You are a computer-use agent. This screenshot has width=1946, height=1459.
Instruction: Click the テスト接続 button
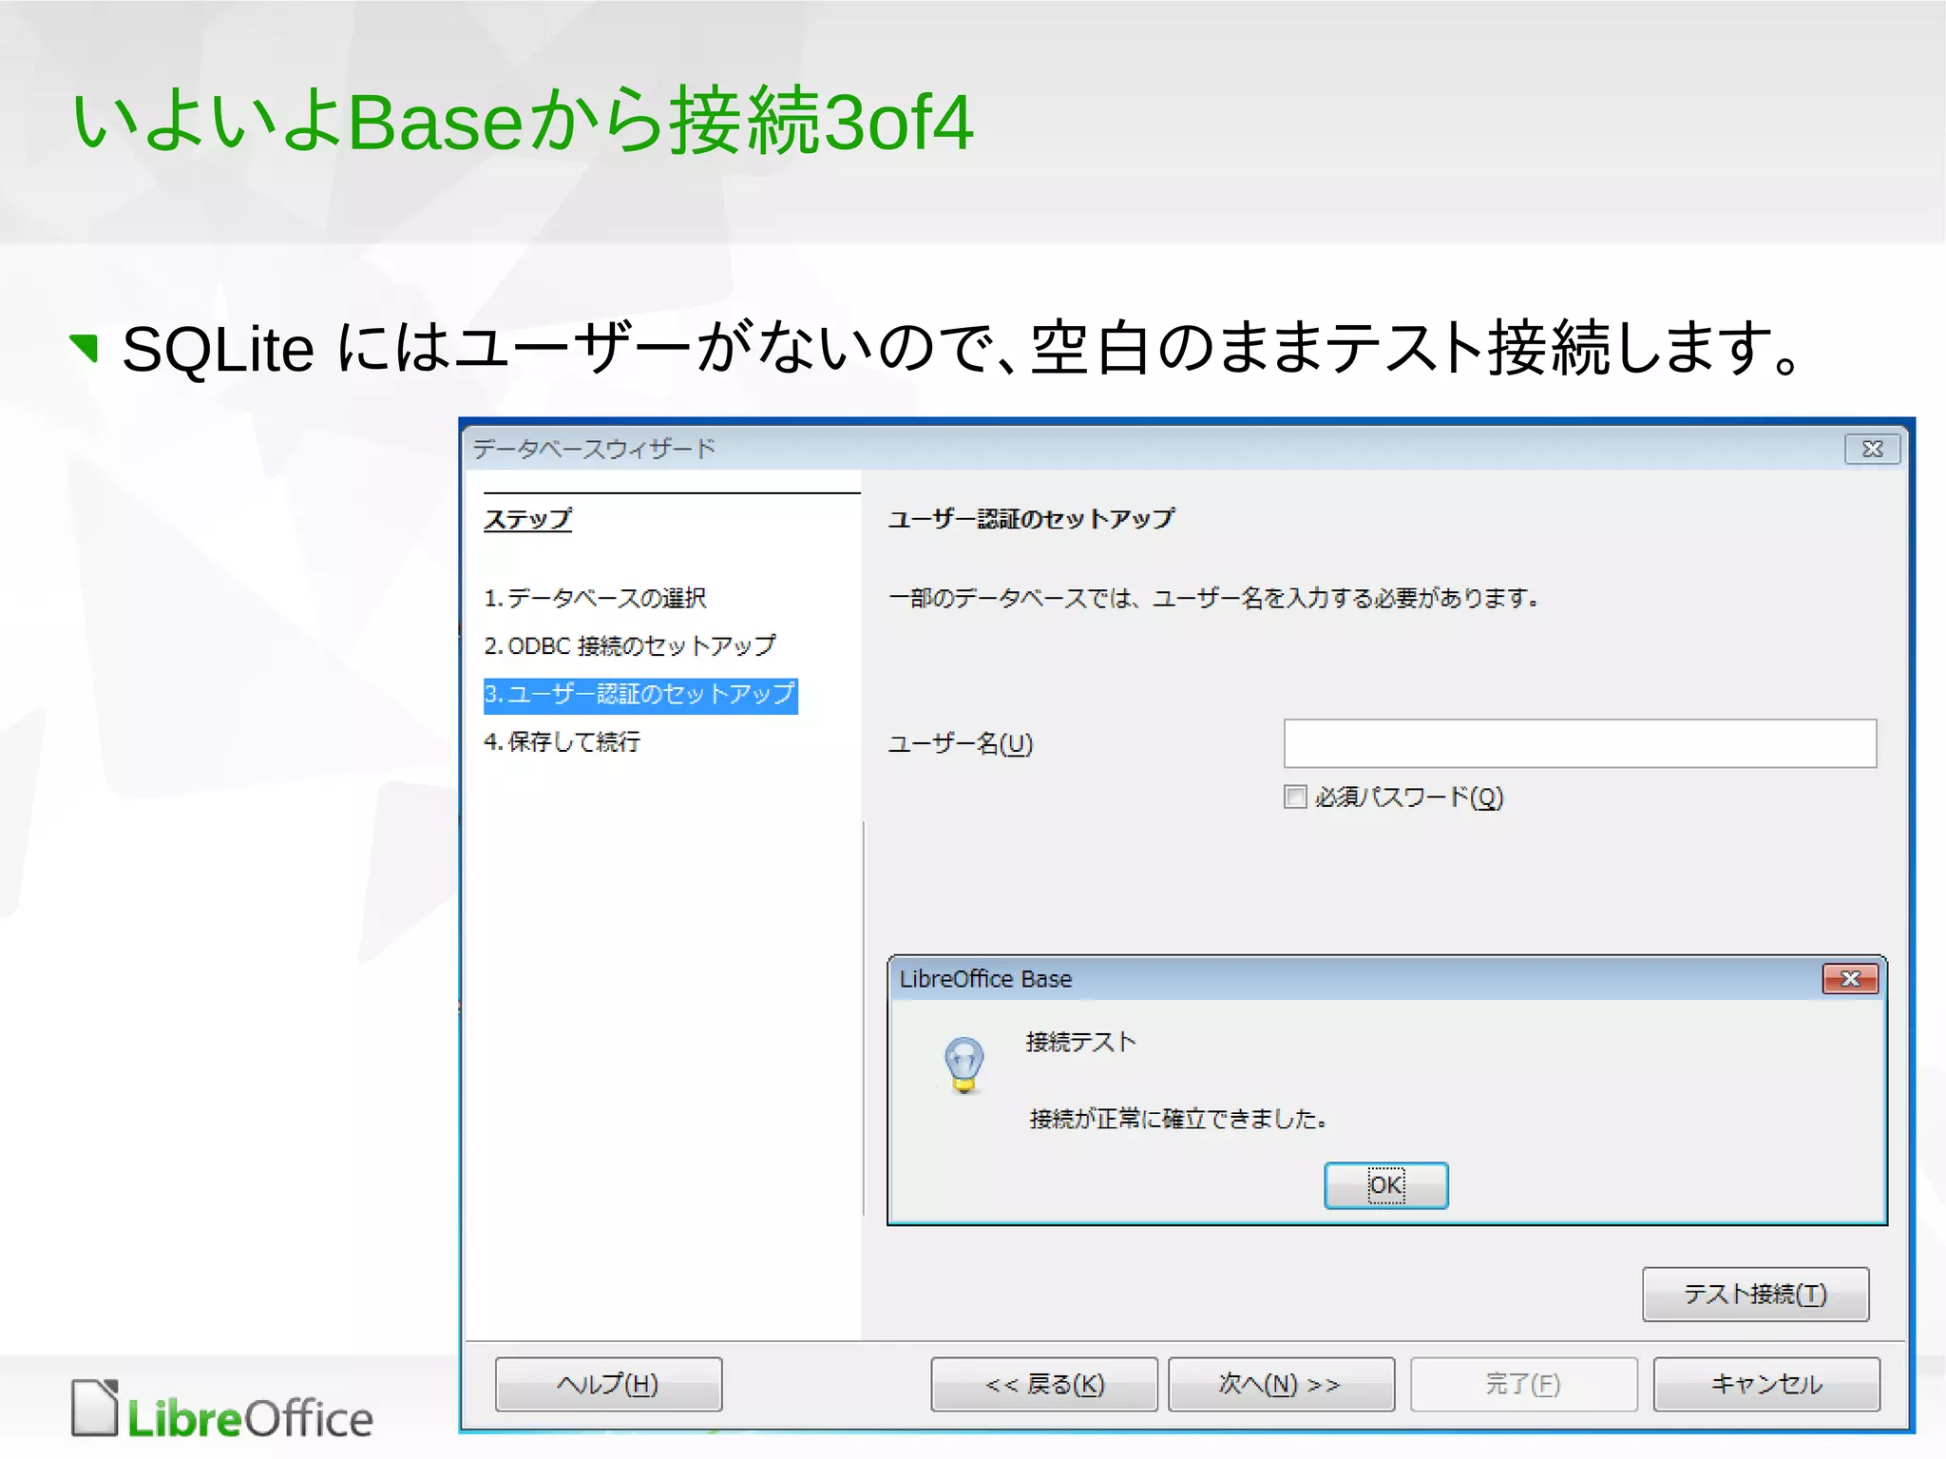point(1755,1294)
